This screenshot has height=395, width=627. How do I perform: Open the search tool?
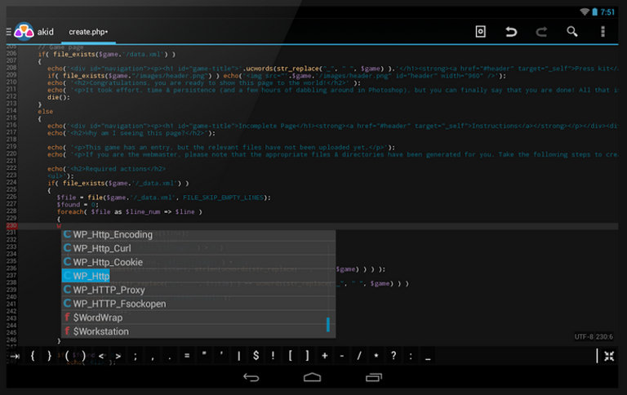pos(572,32)
